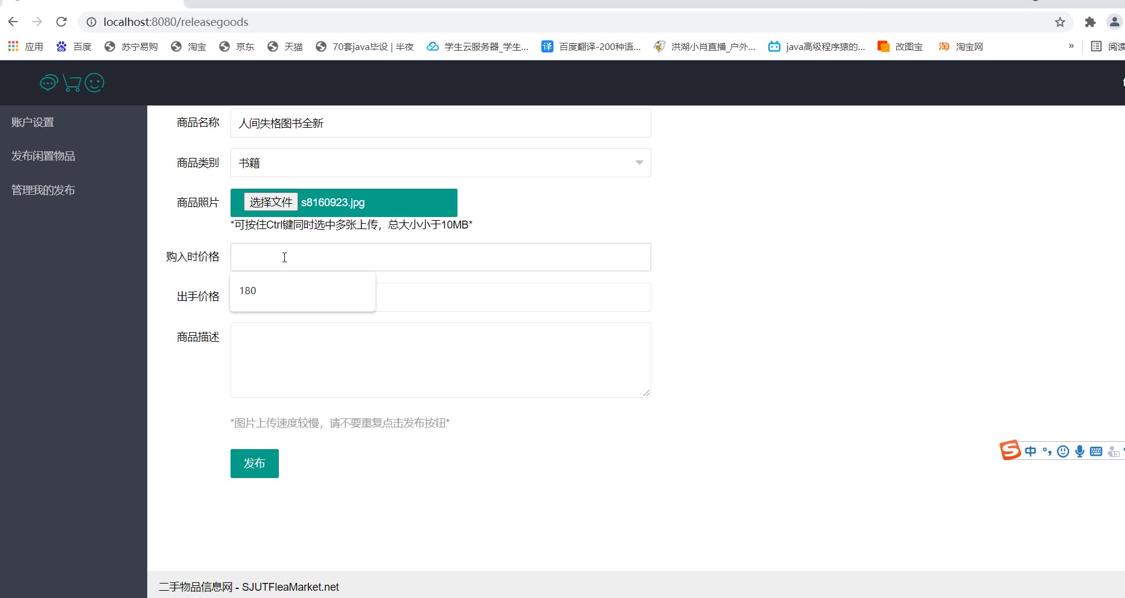The image size is (1125, 598).
Task: Open the 苏宁易购 bookmark
Action: 131,46
